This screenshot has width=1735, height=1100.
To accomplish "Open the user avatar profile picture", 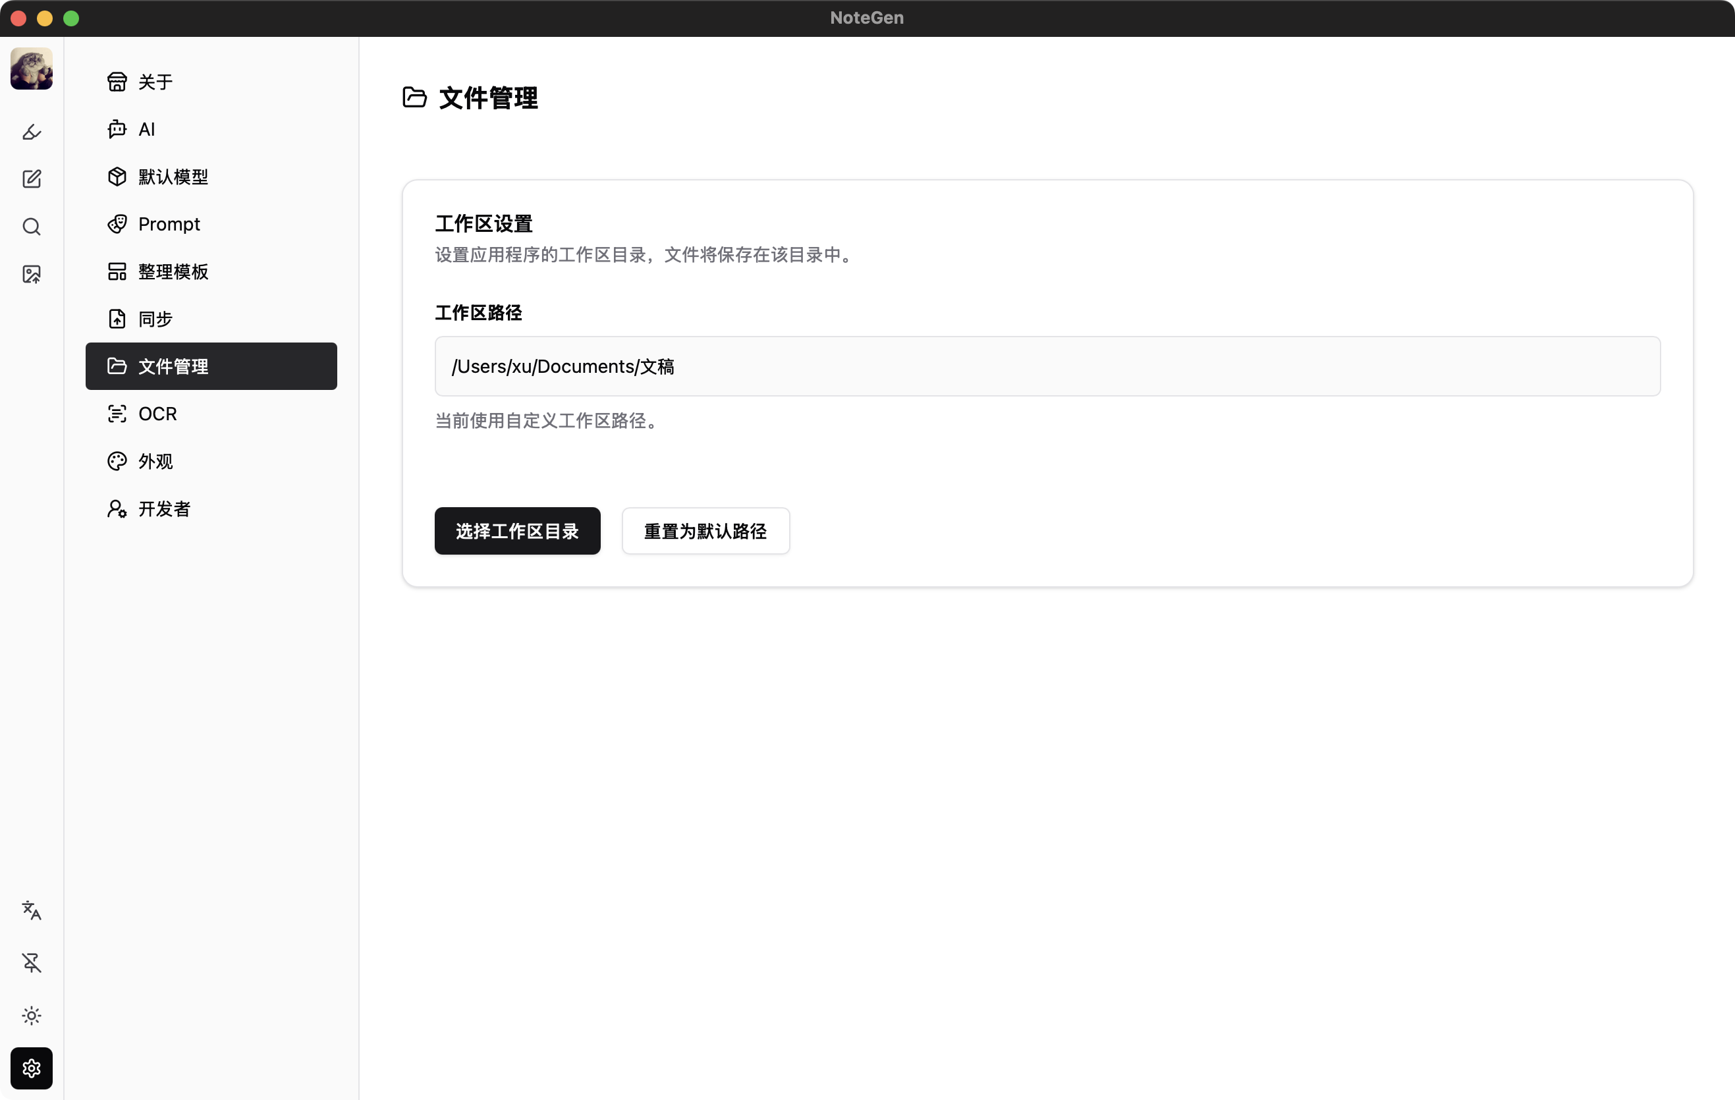I will (x=32, y=69).
